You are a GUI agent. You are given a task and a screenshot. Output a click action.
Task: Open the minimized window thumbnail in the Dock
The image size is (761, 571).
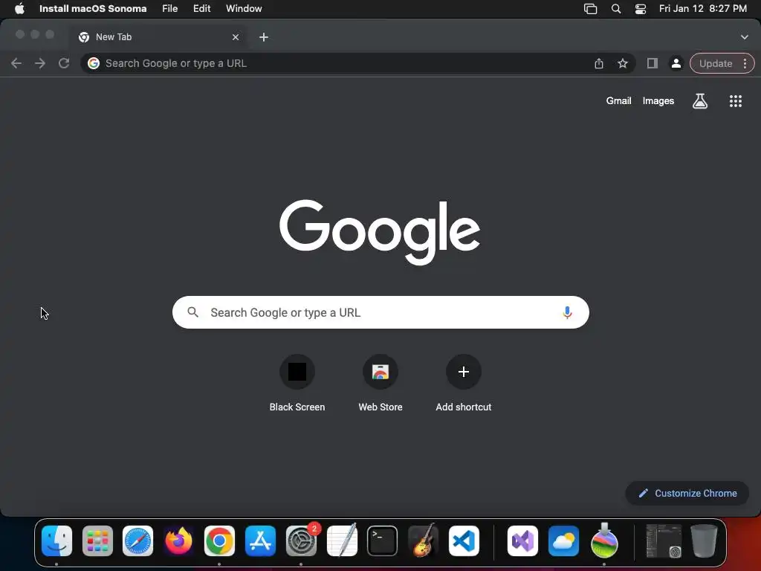coord(664,541)
